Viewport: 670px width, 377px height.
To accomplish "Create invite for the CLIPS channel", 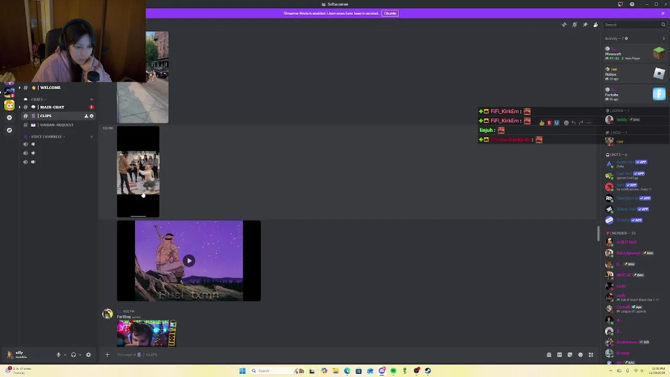I will point(86,116).
